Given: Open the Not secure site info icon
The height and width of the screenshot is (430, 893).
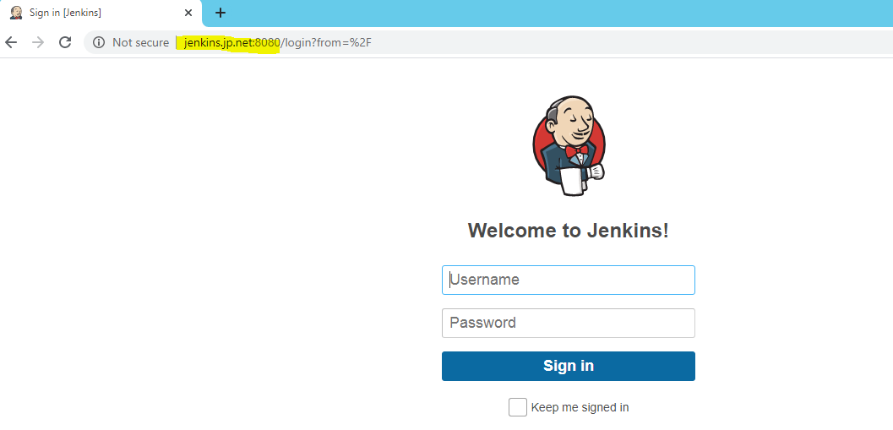Looking at the screenshot, I should [99, 42].
